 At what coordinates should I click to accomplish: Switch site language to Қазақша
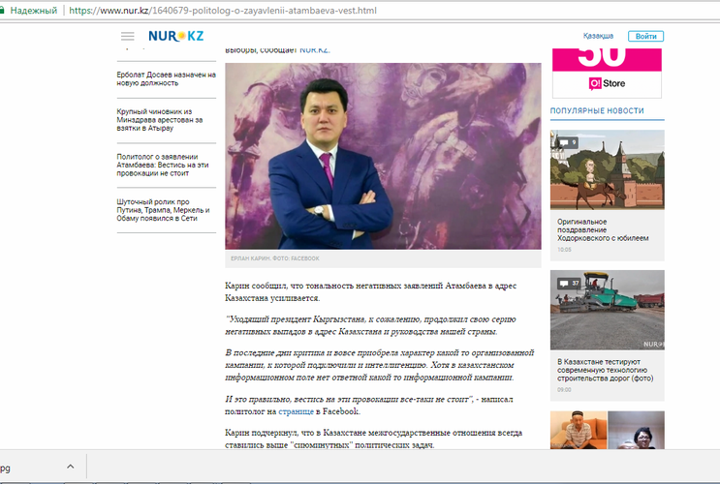[x=598, y=36]
